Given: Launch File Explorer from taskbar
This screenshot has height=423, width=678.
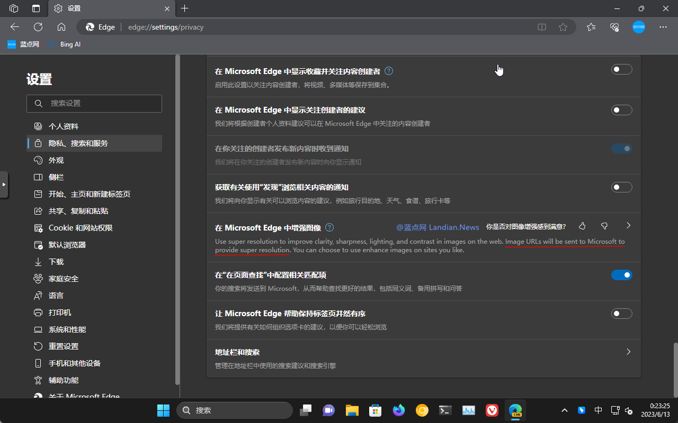Looking at the screenshot, I should click(x=352, y=410).
